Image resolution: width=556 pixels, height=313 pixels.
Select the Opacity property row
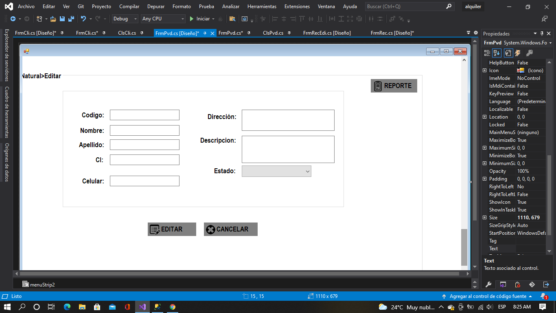[517, 171]
